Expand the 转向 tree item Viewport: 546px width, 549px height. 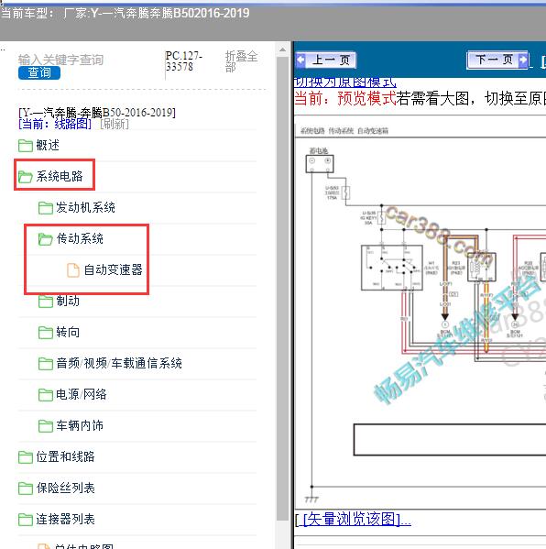tap(68, 333)
